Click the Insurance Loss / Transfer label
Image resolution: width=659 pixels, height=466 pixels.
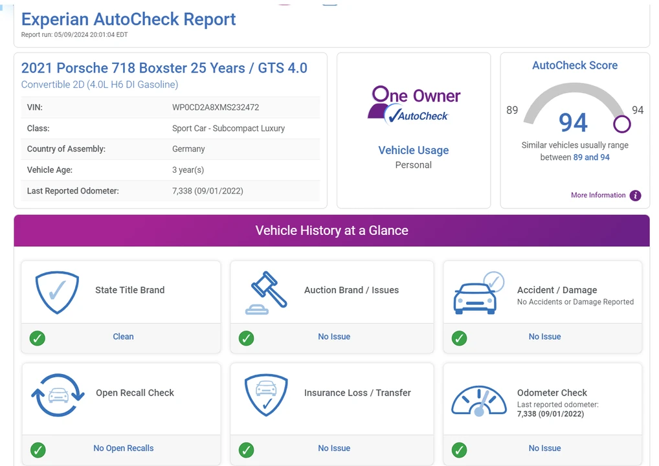tap(357, 392)
